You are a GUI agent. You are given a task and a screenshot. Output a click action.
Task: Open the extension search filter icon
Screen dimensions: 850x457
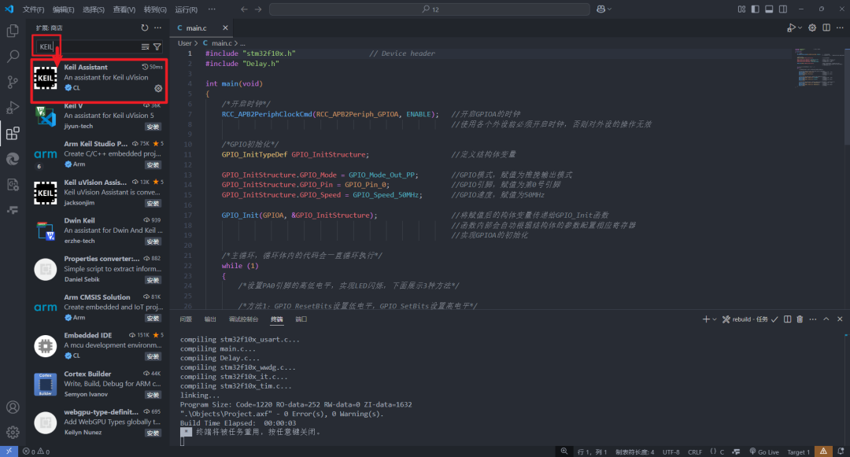(x=157, y=47)
